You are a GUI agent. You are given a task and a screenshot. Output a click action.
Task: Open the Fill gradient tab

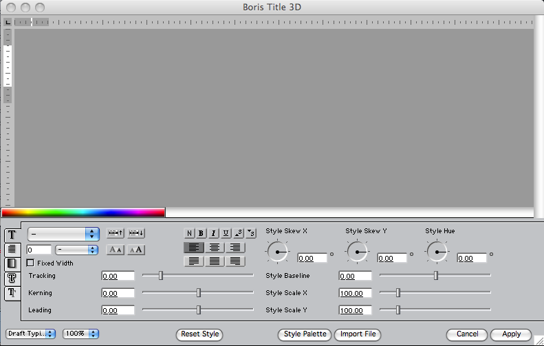click(12, 263)
